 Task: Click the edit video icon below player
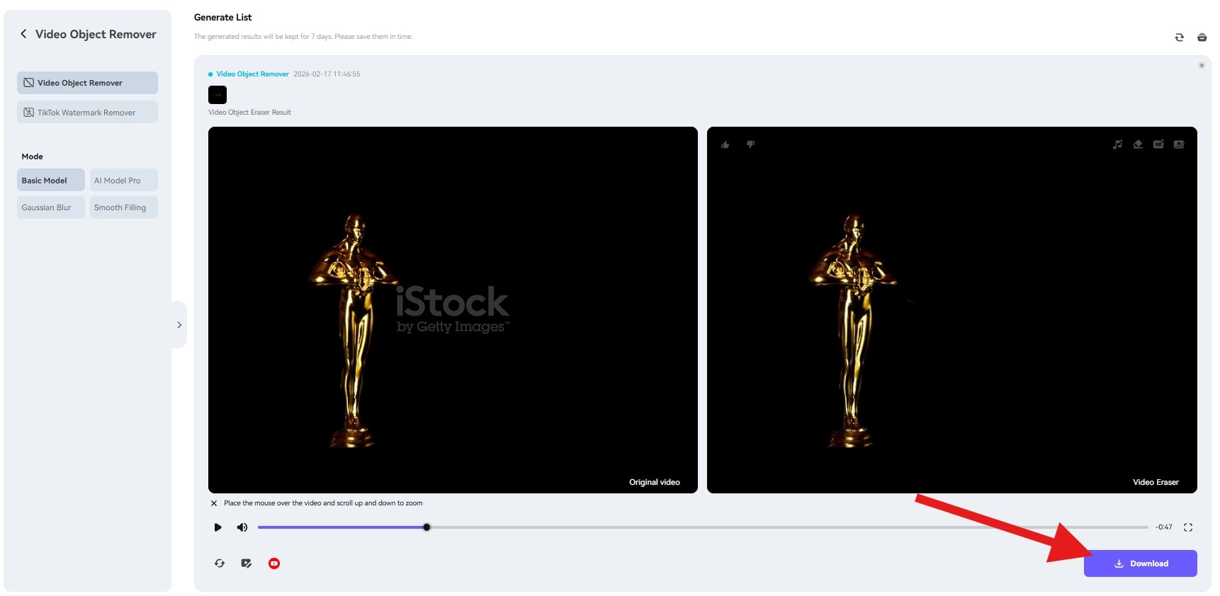point(247,563)
